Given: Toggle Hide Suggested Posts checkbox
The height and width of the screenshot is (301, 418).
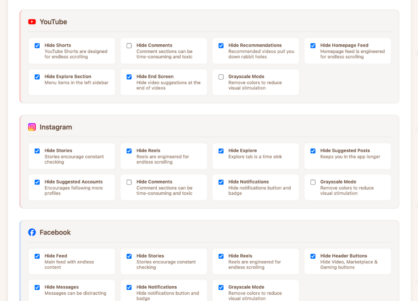Looking at the screenshot, I should (313, 151).
